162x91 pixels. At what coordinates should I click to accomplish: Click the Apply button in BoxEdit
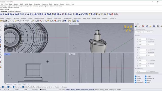[139, 32]
